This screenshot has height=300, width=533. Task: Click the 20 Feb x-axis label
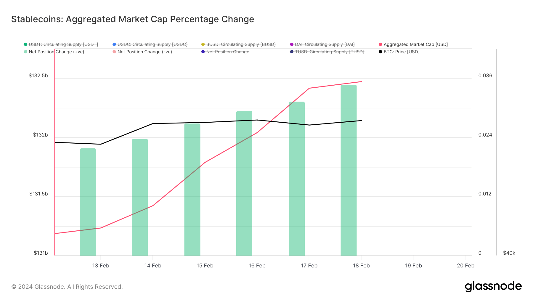point(465,266)
